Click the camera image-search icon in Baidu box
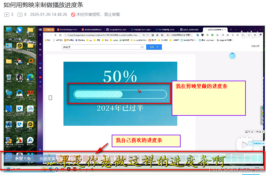 [142, 47]
